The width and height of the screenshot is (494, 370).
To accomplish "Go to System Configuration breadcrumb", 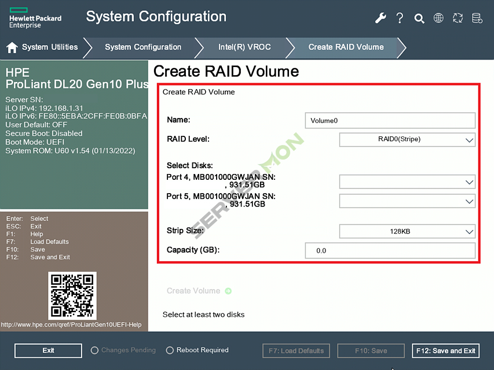I will click(143, 47).
